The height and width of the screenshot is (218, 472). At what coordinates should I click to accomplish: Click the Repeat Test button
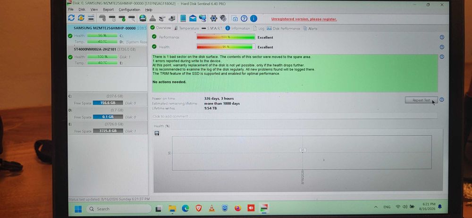(421, 100)
